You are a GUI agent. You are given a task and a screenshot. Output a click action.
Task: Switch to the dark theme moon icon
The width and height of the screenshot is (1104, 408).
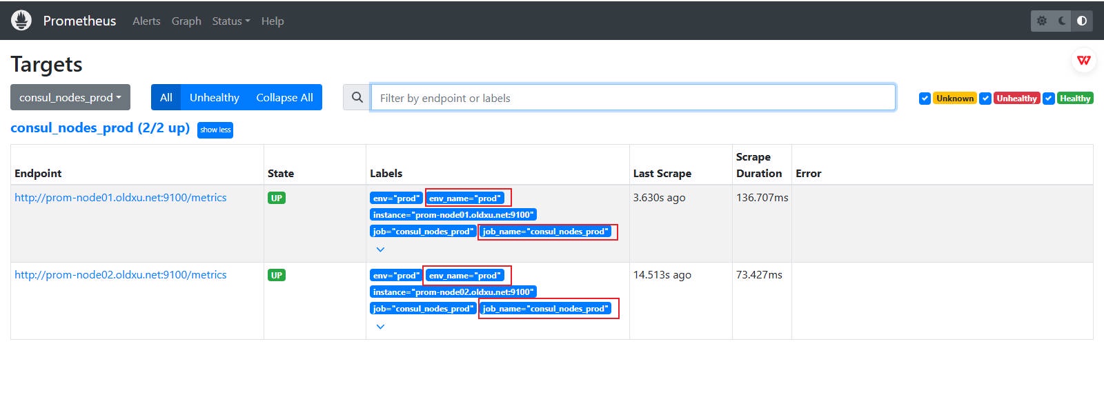[x=1062, y=21]
